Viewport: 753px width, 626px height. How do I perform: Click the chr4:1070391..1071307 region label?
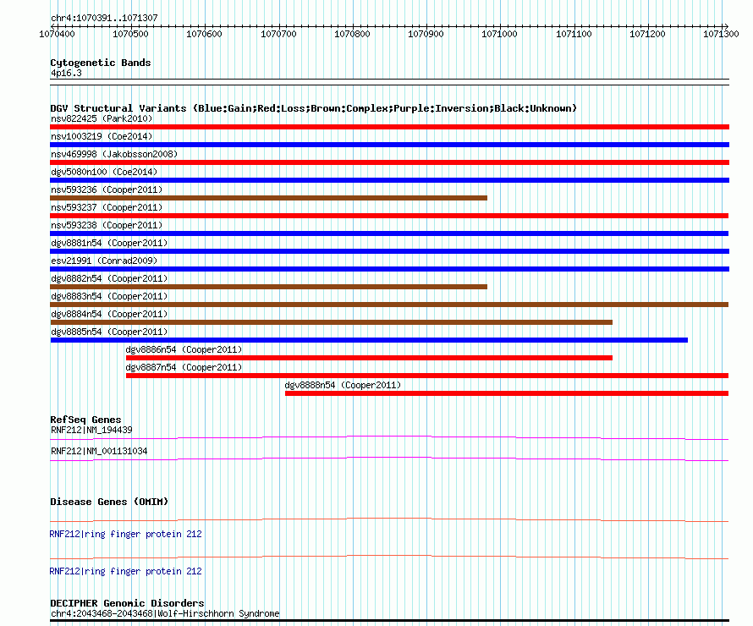pos(104,19)
